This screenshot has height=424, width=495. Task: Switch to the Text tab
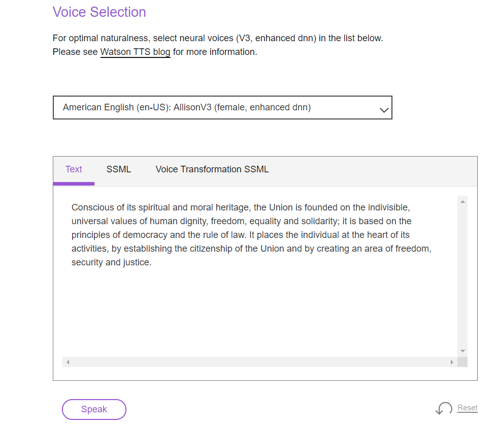(74, 169)
